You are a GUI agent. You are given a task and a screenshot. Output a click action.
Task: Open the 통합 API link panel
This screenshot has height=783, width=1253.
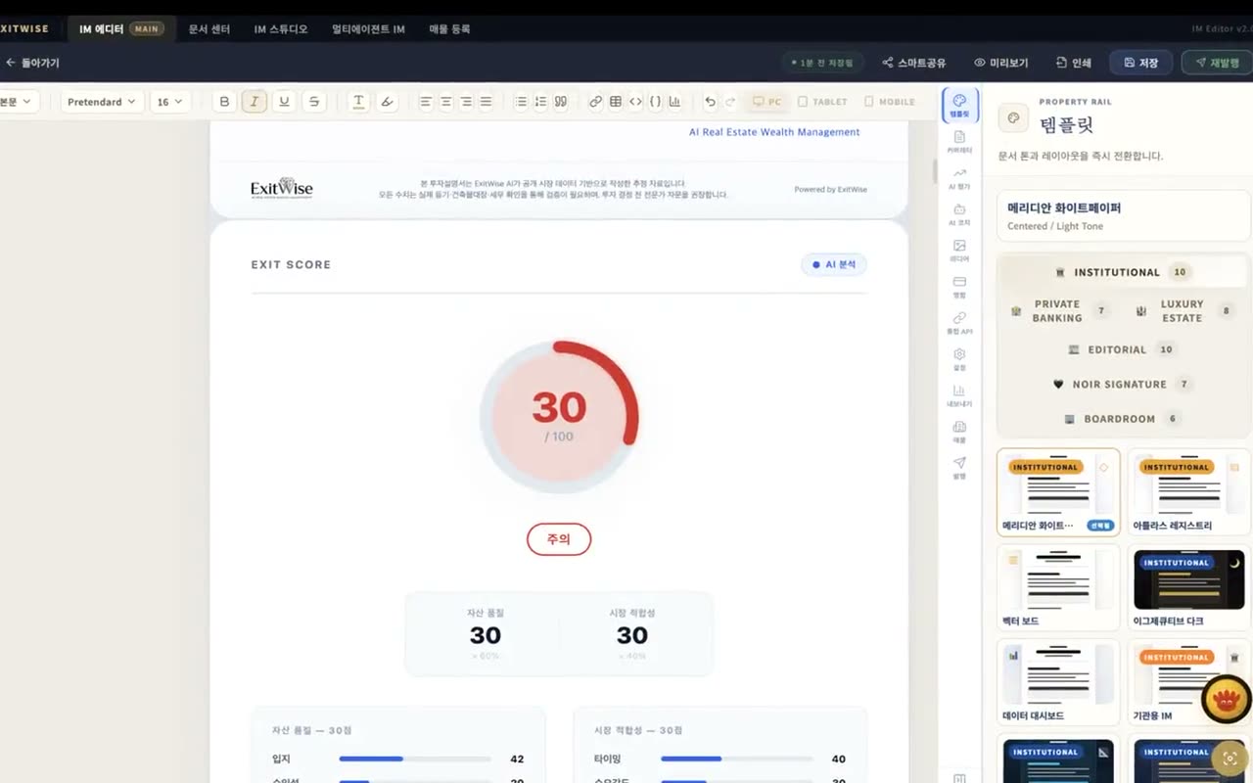tap(959, 323)
